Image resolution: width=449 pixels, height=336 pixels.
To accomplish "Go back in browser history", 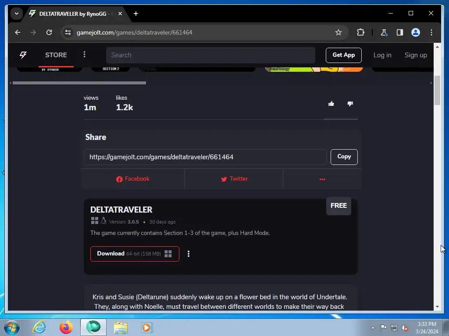I will pyautogui.click(x=18, y=32).
